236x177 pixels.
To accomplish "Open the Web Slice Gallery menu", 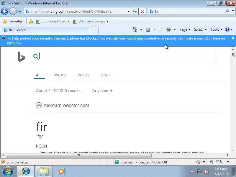I will pyautogui.click(x=91, y=21).
